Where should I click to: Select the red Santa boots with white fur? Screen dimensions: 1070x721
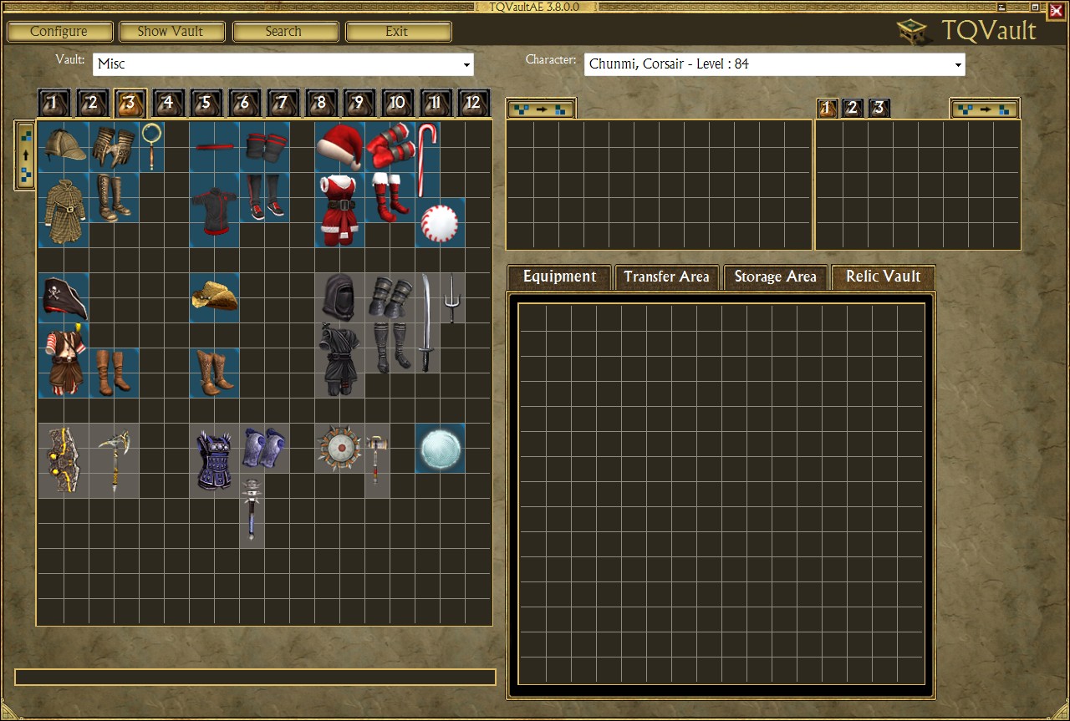(390, 197)
